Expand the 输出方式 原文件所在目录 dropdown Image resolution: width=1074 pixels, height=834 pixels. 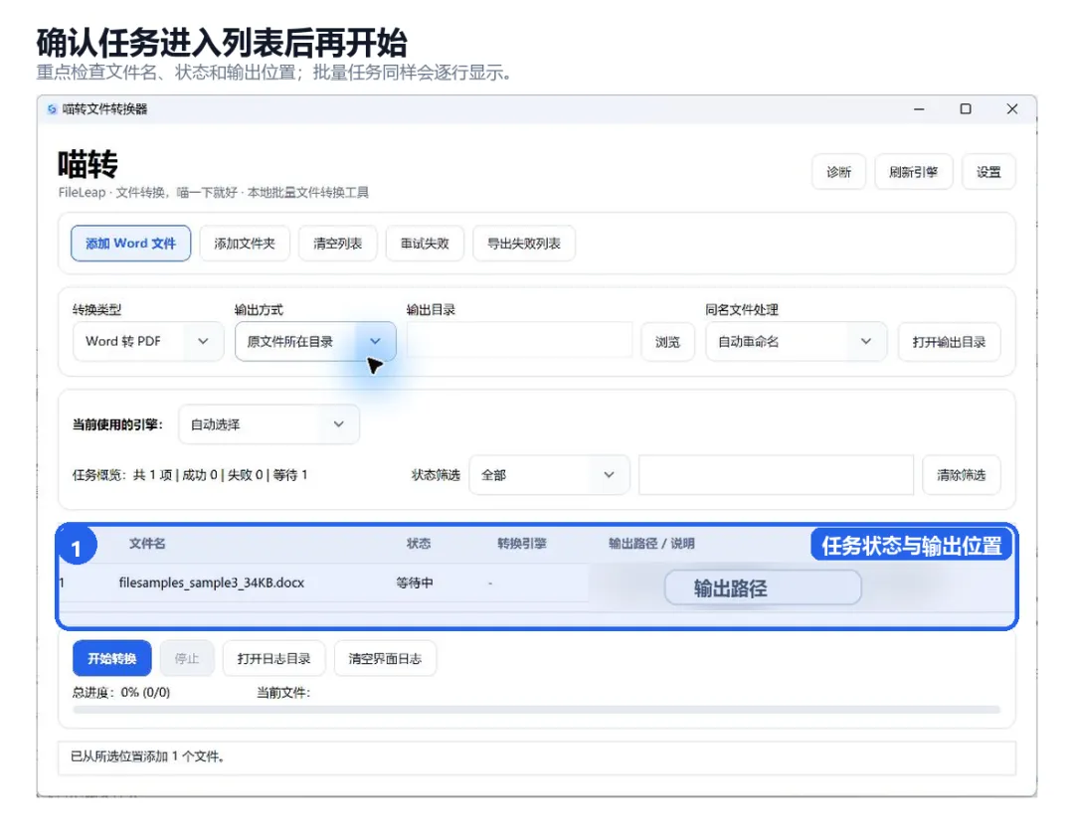pos(315,342)
